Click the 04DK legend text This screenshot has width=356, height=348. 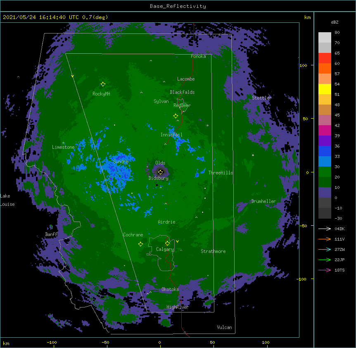tap(339, 229)
